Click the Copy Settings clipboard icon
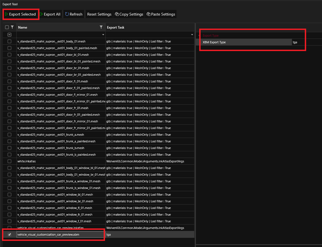322x247 pixels. (x=117, y=14)
